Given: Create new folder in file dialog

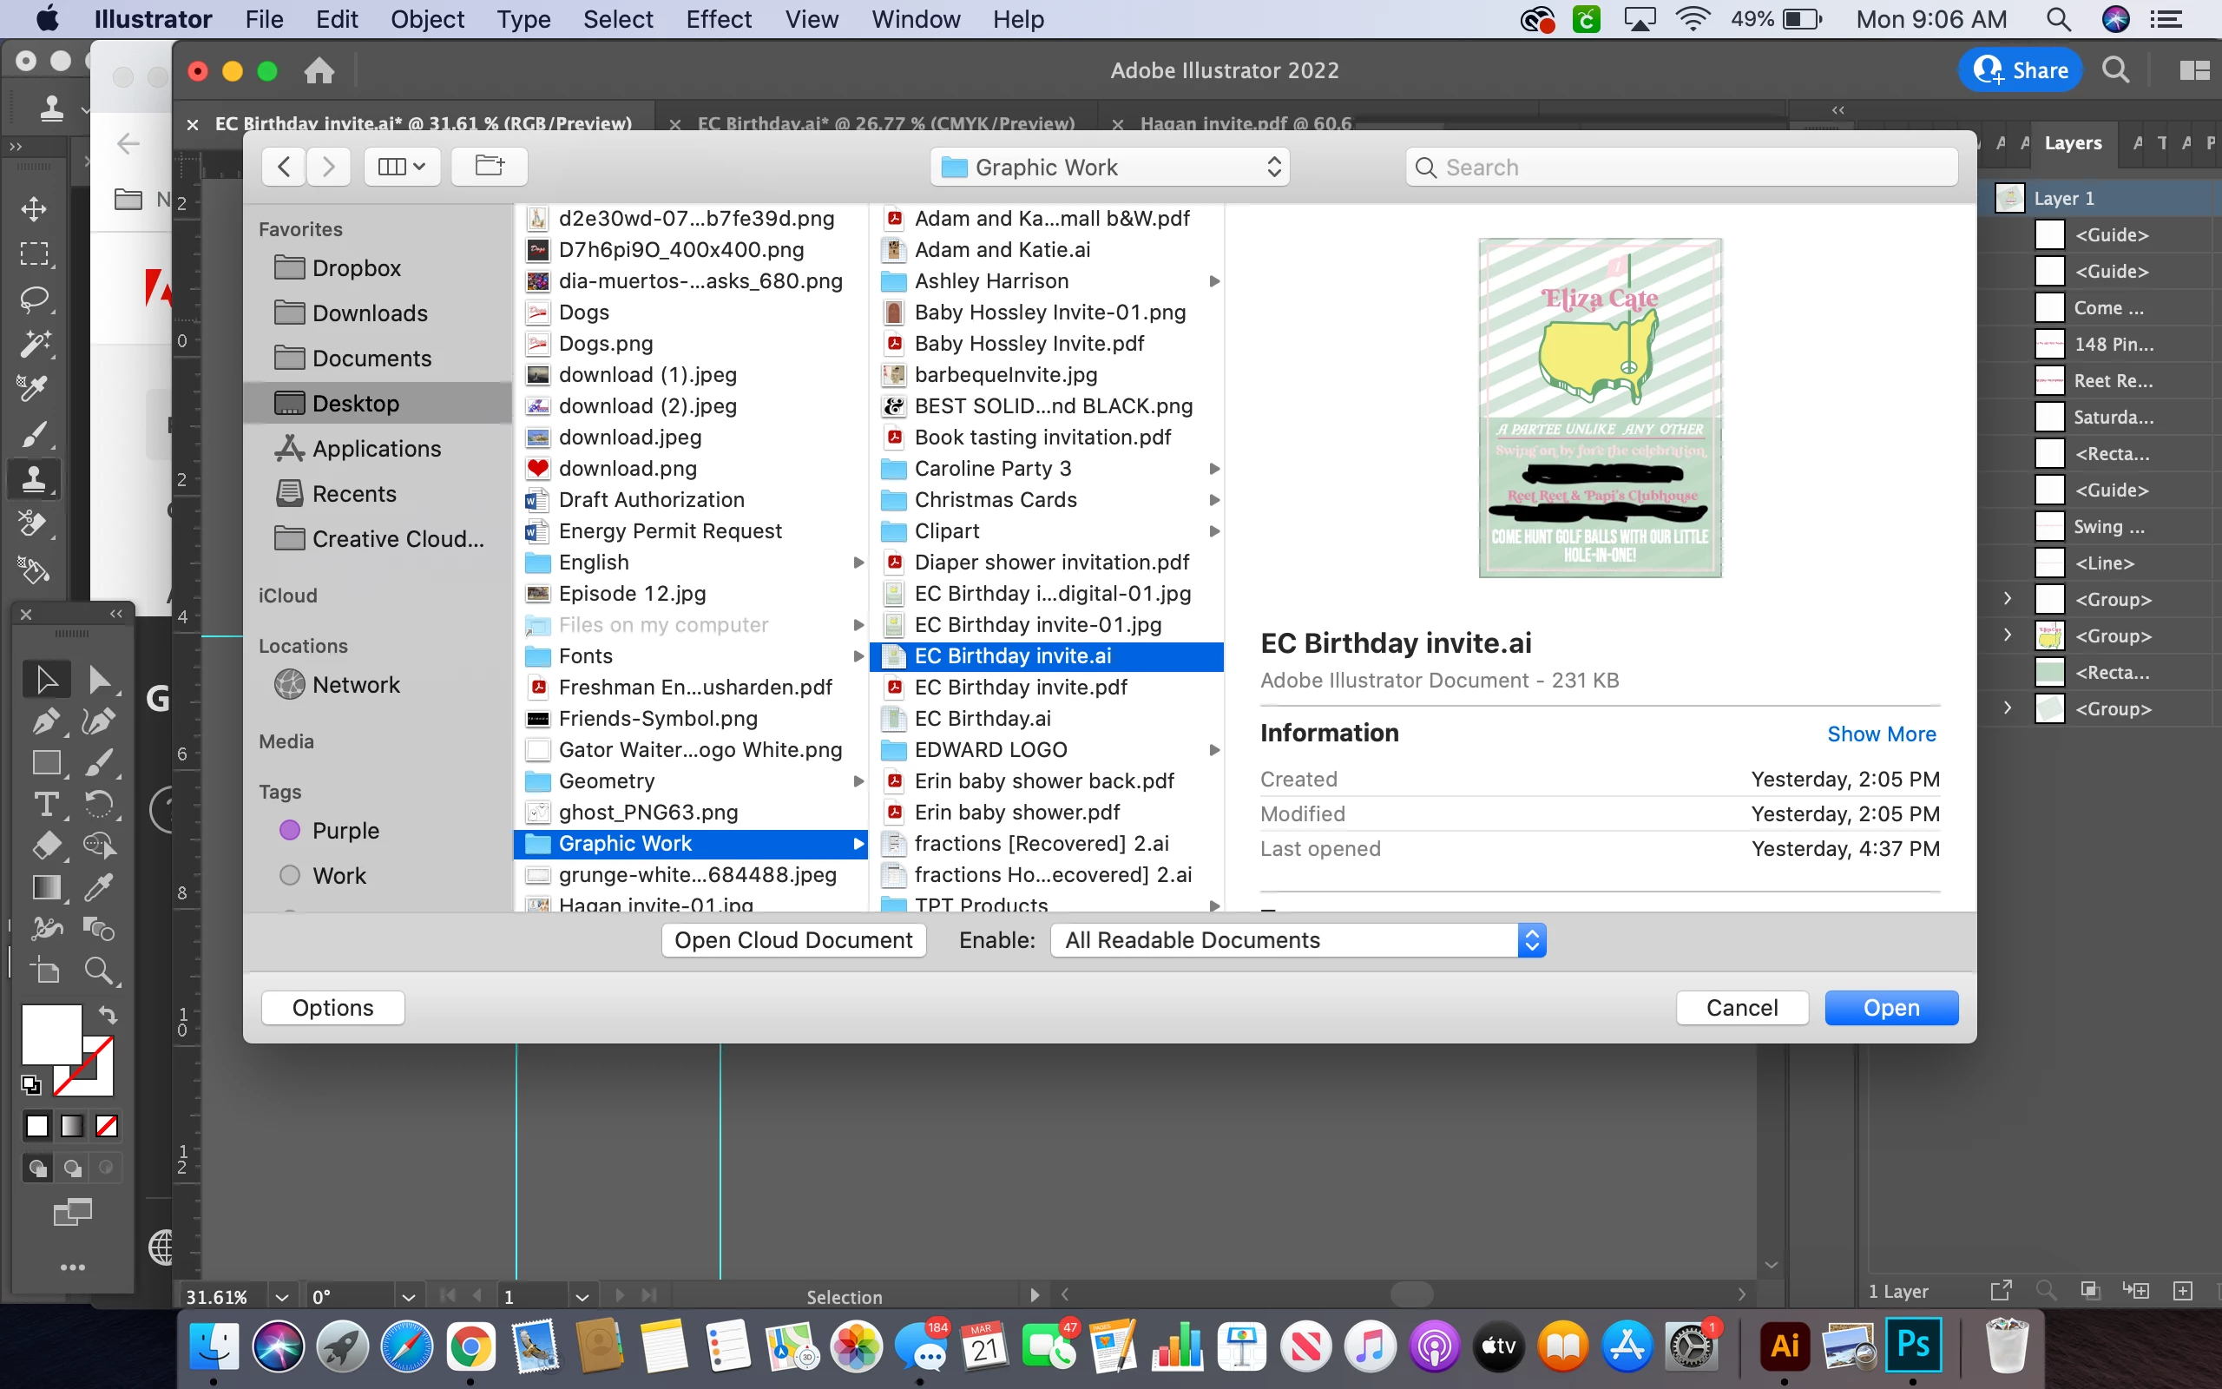Looking at the screenshot, I should [x=490, y=167].
